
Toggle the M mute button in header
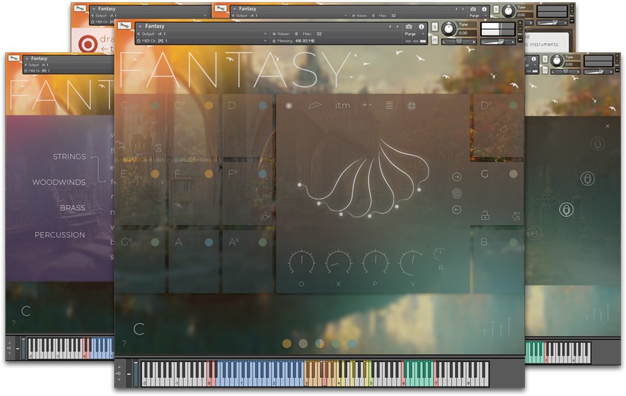(x=435, y=40)
